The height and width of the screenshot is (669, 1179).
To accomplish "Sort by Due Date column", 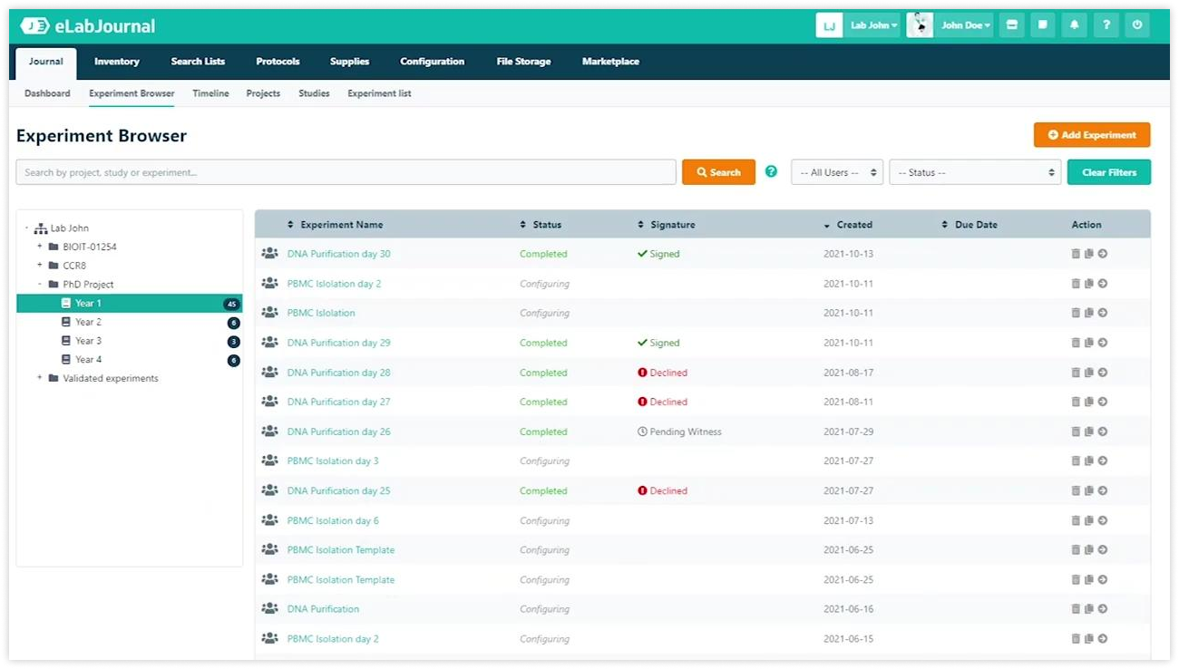I will point(970,225).
